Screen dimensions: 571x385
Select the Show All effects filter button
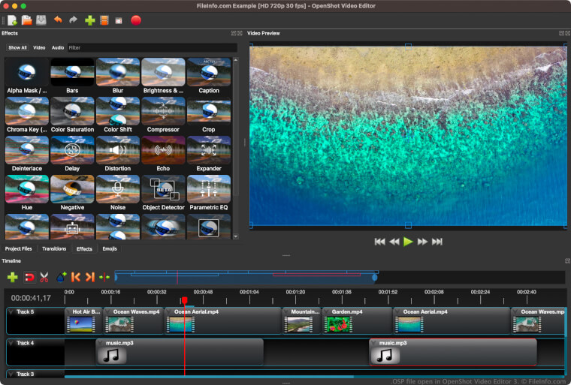tap(17, 47)
